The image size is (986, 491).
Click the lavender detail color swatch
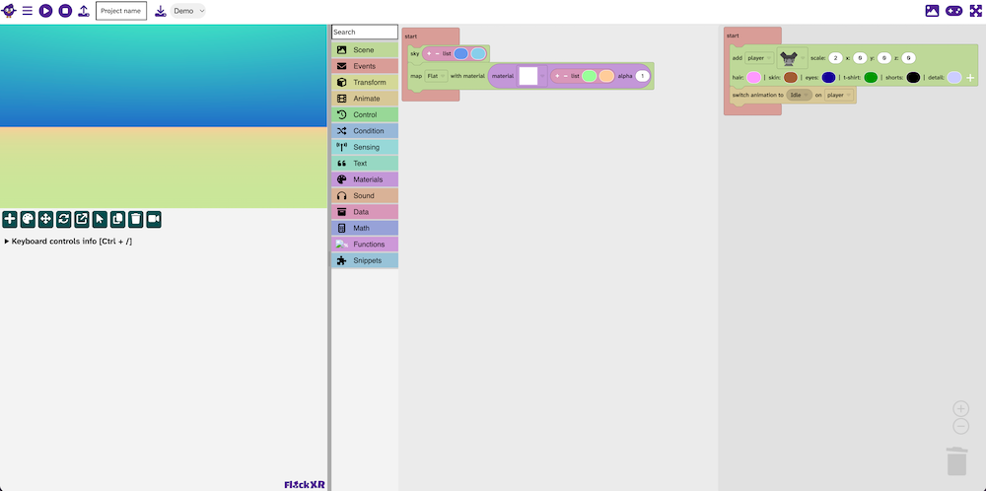[x=954, y=77]
